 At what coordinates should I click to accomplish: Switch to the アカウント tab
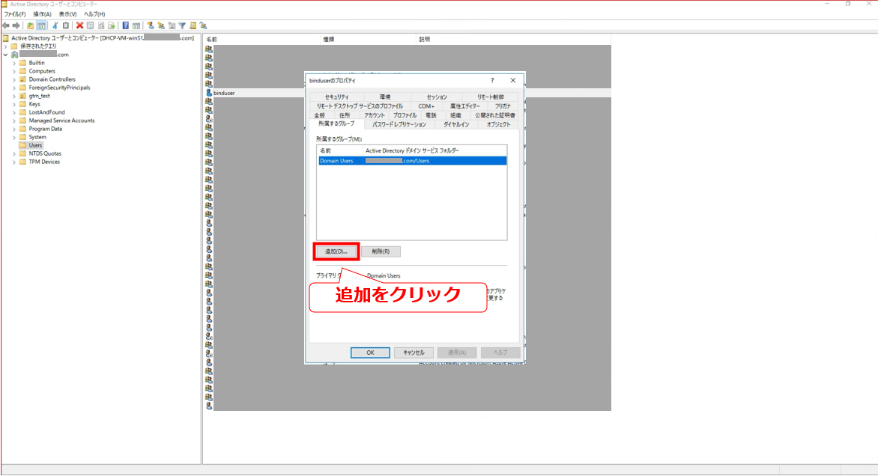point(374,115)
